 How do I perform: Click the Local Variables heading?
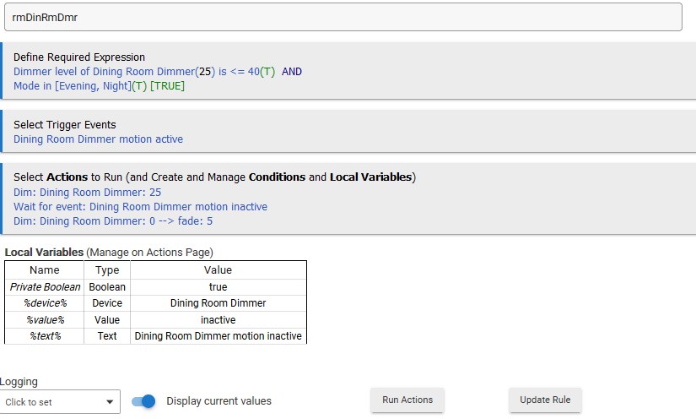coord(44,252)
